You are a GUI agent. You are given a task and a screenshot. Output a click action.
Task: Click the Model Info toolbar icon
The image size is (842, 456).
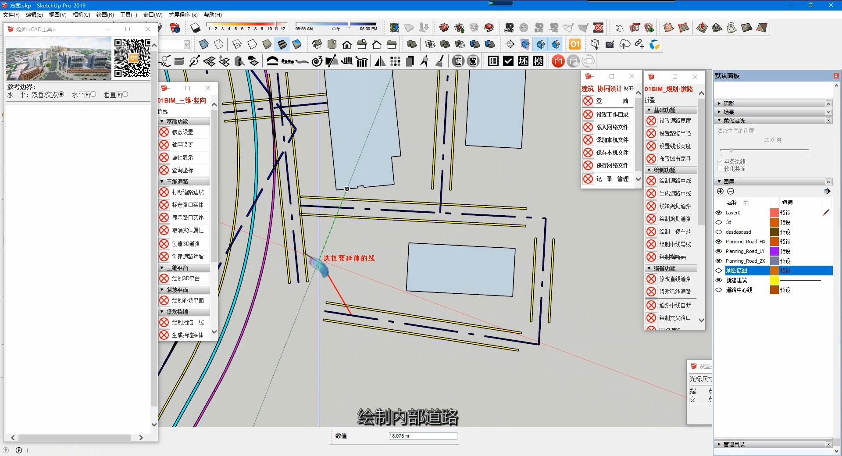click(x=175, y=28)
